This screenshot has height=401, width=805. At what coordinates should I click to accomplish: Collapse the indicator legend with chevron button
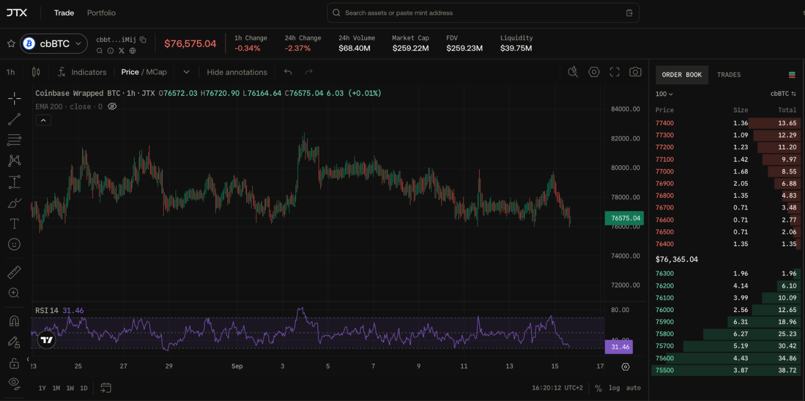43,120
